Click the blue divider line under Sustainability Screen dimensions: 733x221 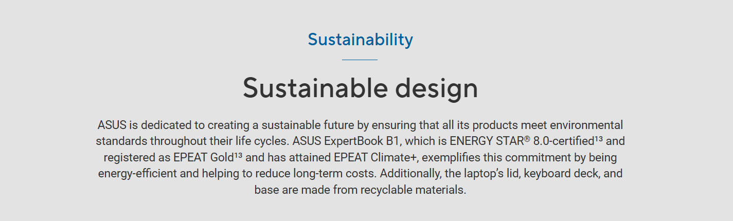[x=360, y=60]
